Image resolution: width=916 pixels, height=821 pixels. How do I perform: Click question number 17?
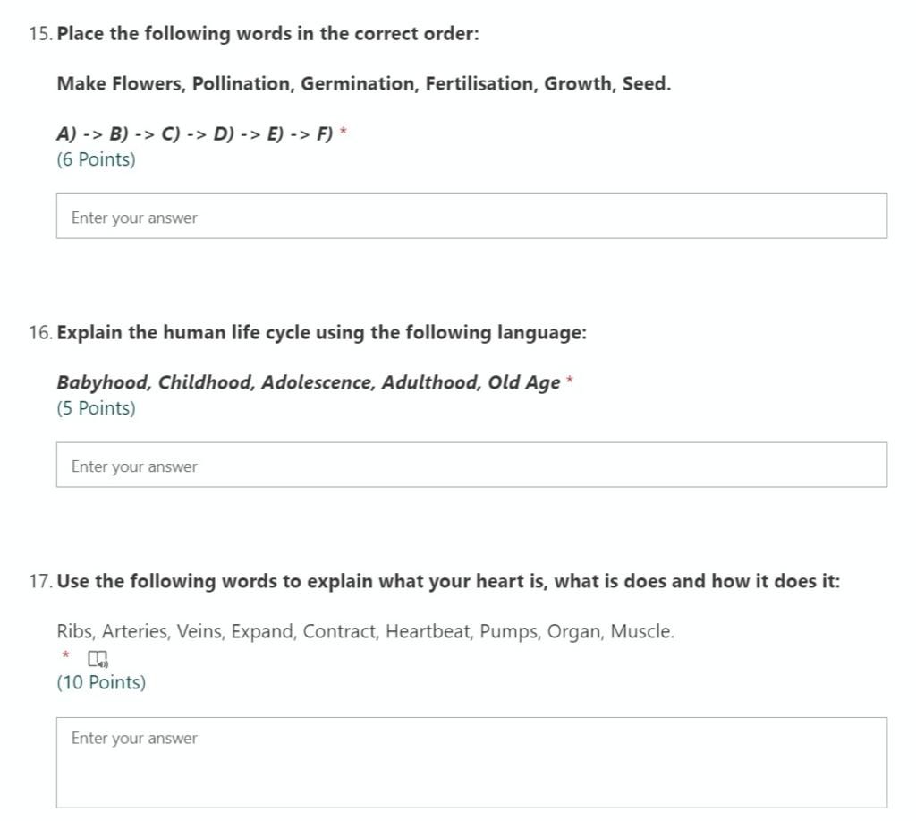pyautogui.click(x=40, y=581)
